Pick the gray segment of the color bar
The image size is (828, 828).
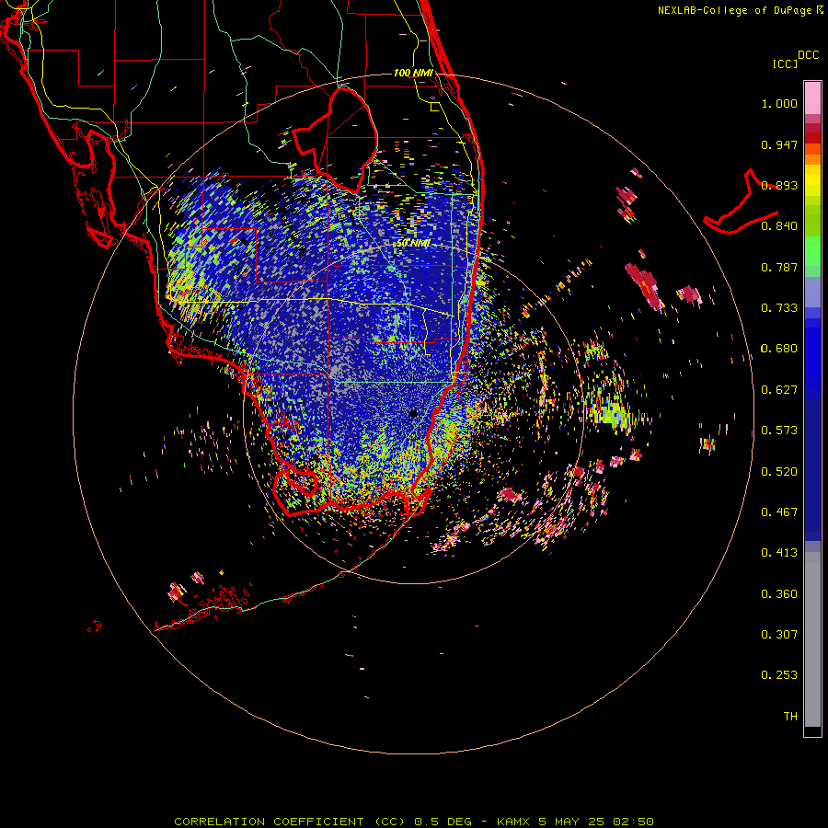[x=812, y=639]
